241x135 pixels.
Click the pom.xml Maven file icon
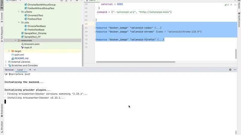[13, 55]
